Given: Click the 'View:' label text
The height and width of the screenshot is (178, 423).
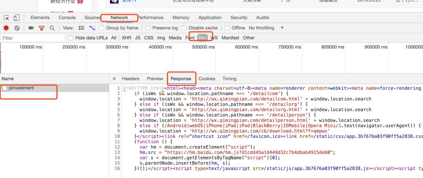Looking at the screenshot, I should click(x=68, y=28).
